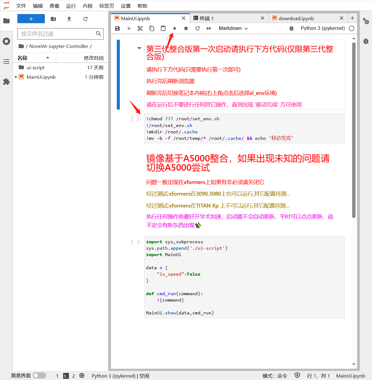
Task: Interrupt the kernel with stop icon
Action: coord(186,28)
